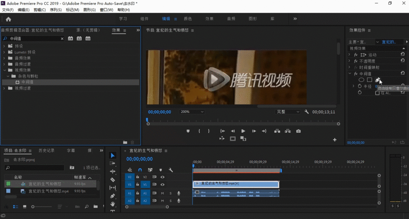The width and height of the screenshot is (409, 219).
Task: Open the 200% zoom level dropdown
Action: (192, 112)
